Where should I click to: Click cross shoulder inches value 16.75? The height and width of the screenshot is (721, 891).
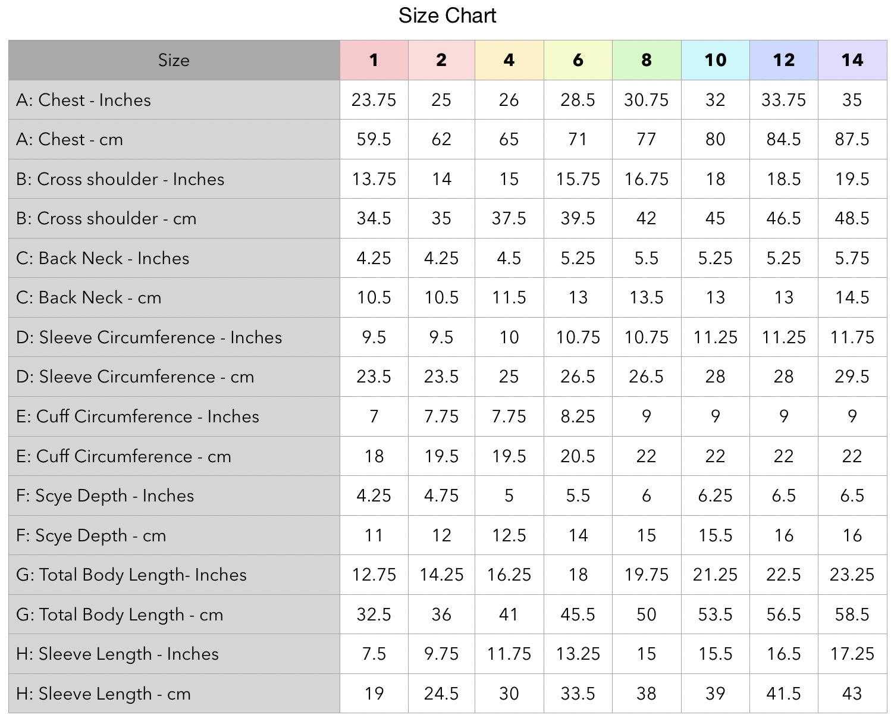pyautogui.click(x=647, y=179)
